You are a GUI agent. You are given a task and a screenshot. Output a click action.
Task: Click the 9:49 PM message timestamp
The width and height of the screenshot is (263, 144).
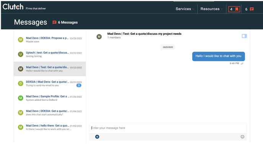(234, 63)
